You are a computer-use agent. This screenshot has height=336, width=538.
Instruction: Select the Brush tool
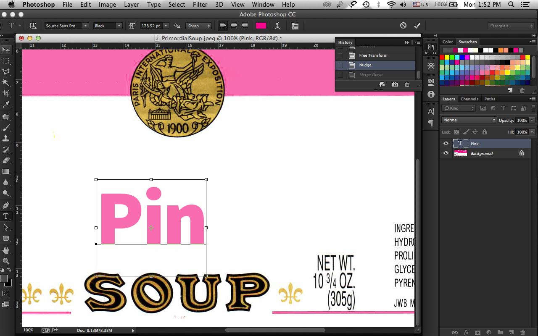click(x=6, y=127)
